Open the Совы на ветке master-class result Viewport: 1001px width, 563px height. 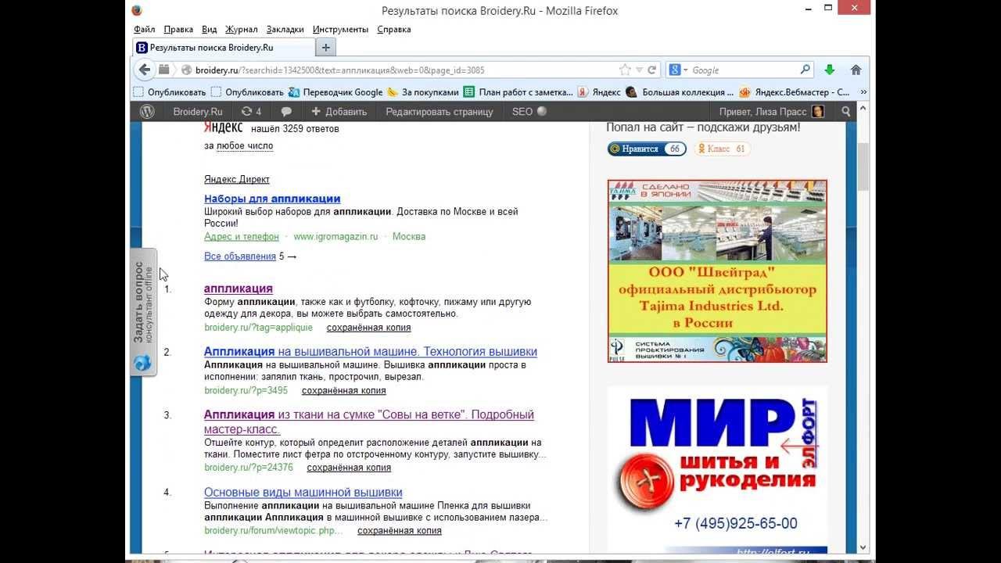[369, 421]
